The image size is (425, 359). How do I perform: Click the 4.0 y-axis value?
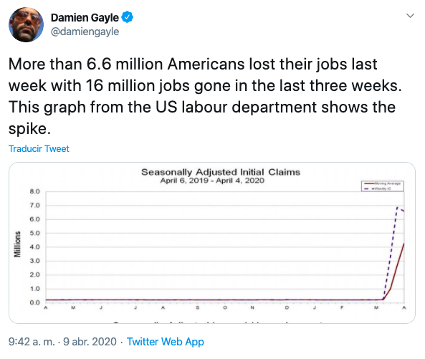(34, 247)
